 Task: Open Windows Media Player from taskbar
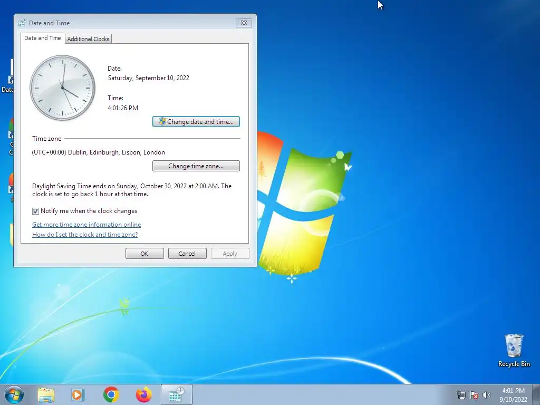[x=78, y=394]
